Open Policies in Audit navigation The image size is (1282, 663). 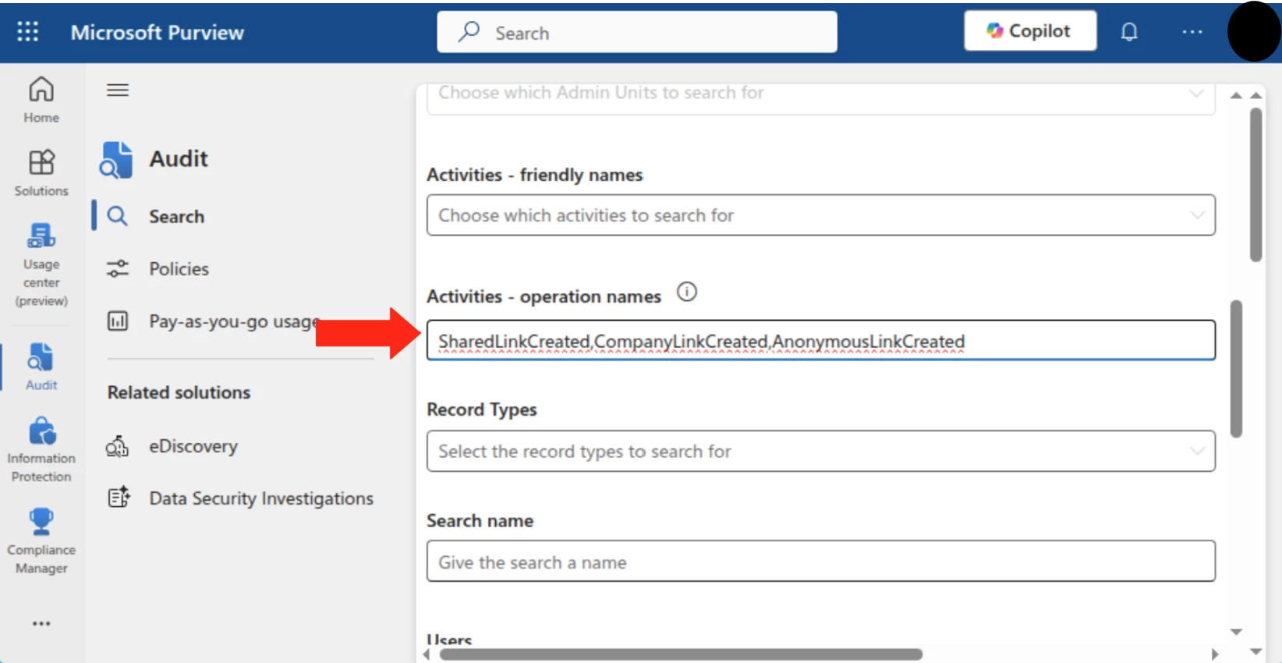click(x=179, y=269)
